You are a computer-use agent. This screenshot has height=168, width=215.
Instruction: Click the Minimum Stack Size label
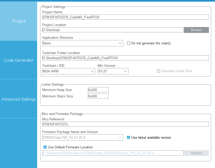[x=58, y=96]
